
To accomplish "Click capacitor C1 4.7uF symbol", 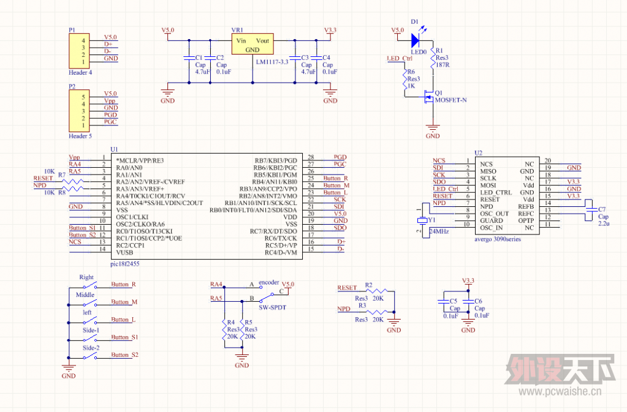I will (189, 58).
